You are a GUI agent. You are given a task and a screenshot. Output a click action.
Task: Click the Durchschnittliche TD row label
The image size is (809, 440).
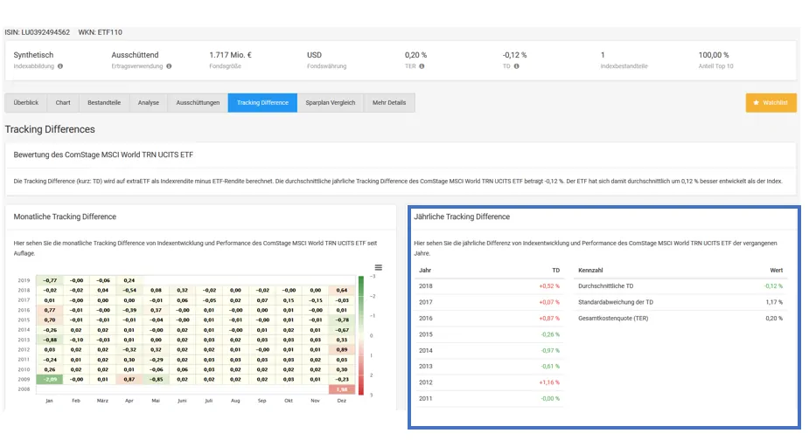click(x=606, y=286)
